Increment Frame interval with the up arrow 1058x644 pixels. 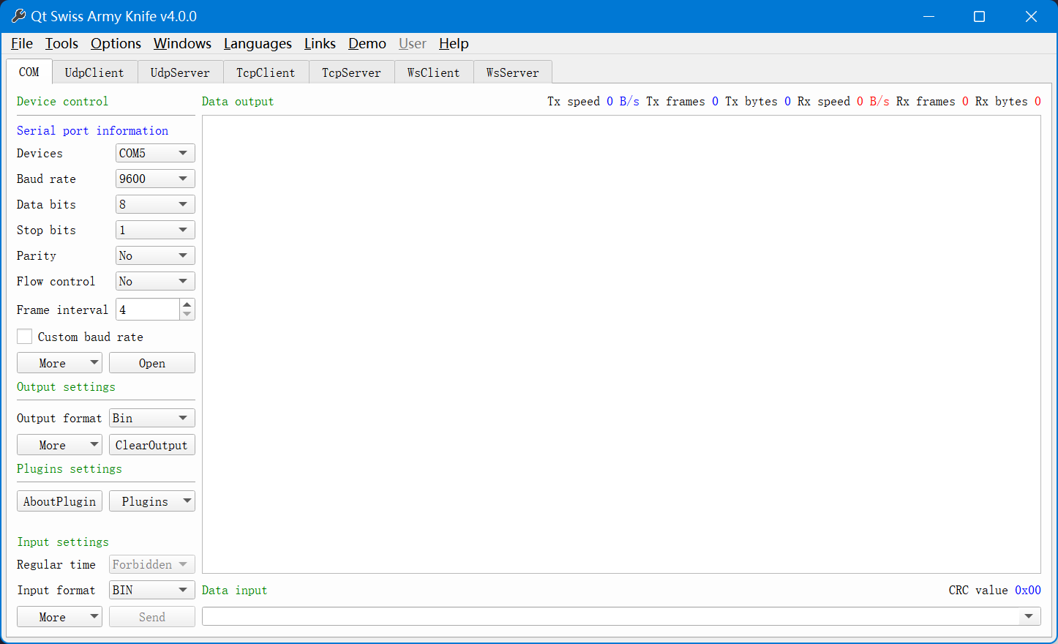pos(187,304)
